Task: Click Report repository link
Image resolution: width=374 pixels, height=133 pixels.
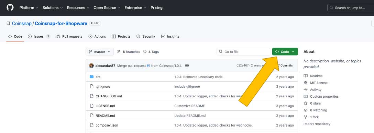Action: pyautogui.click(x=317, y=124)
